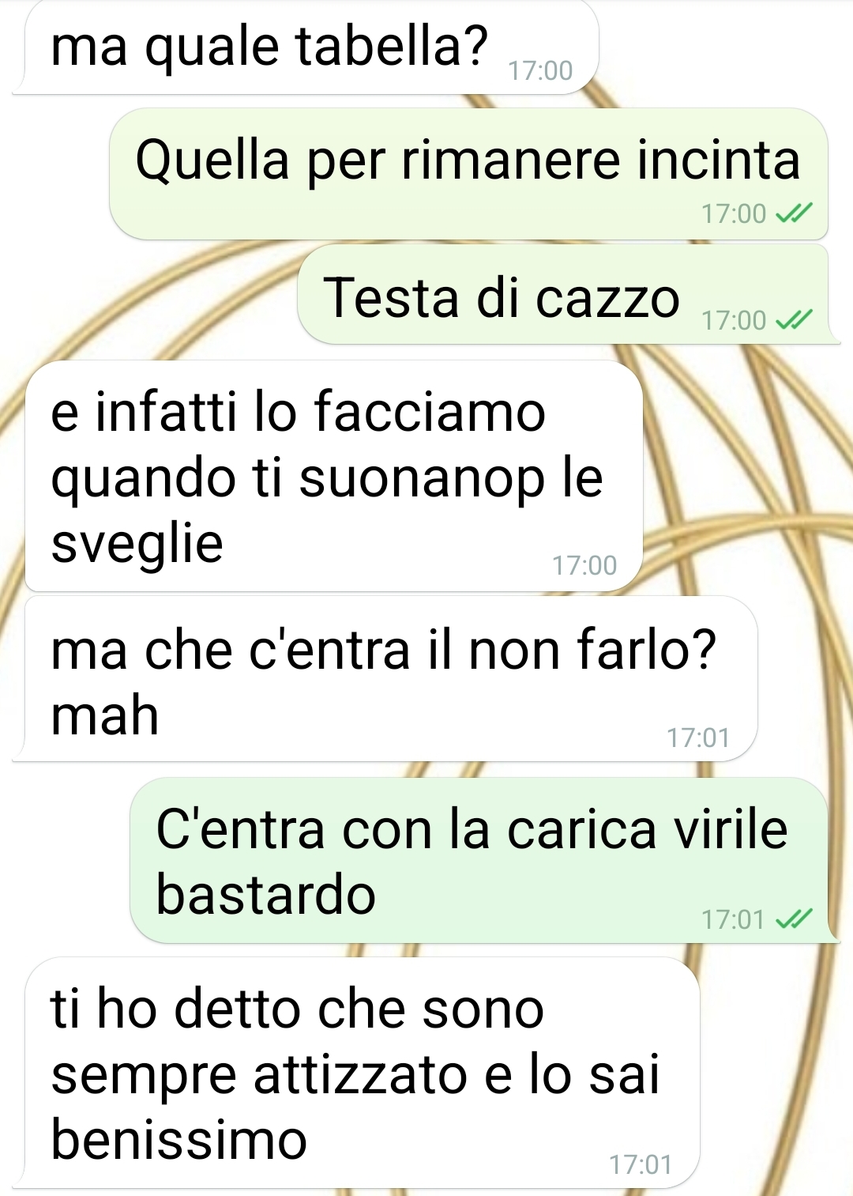This screenshot has height=1196, width=853.
Task: Tap the word 'mah' in the received bubble
Action: click(105, 715)
